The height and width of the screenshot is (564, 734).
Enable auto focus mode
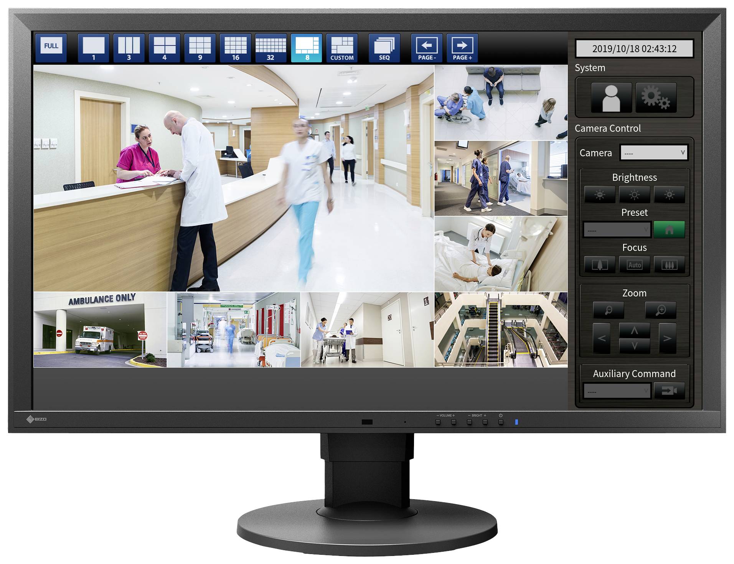point(634,264)
